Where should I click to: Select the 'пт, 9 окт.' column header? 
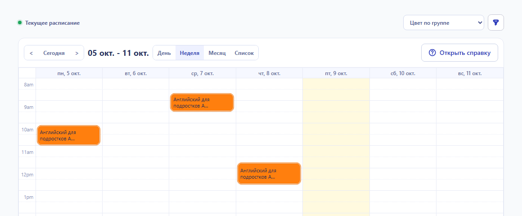pyautogui.click(x=336, y=73)
